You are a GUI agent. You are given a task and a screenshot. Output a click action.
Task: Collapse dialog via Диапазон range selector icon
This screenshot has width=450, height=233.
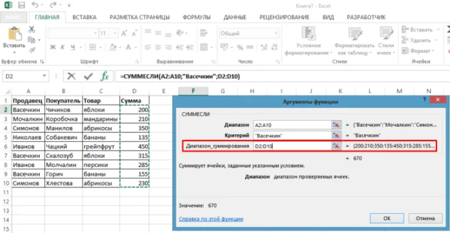coord(336,125)
